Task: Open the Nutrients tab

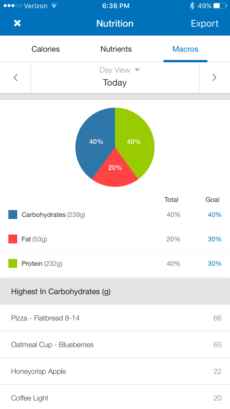Action: click(x=116, y=49)
